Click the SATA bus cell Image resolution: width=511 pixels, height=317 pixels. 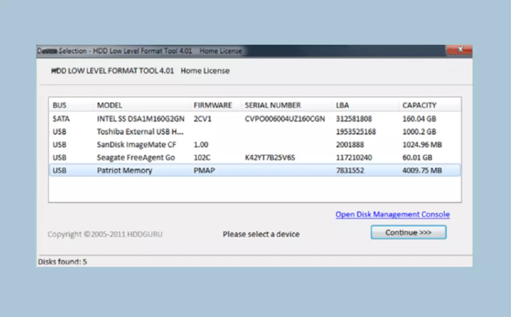click(x=61, y=119)
